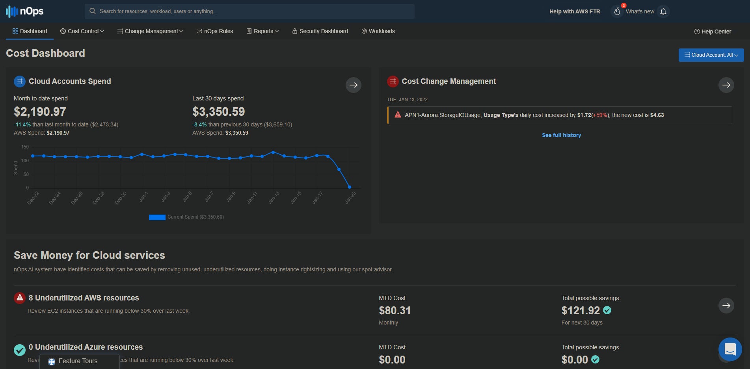Image resolution: width=750 pixels, height=369 pixels.
Task: Click the APN1-Aurora cost increase alert
Action: point(560,115)
